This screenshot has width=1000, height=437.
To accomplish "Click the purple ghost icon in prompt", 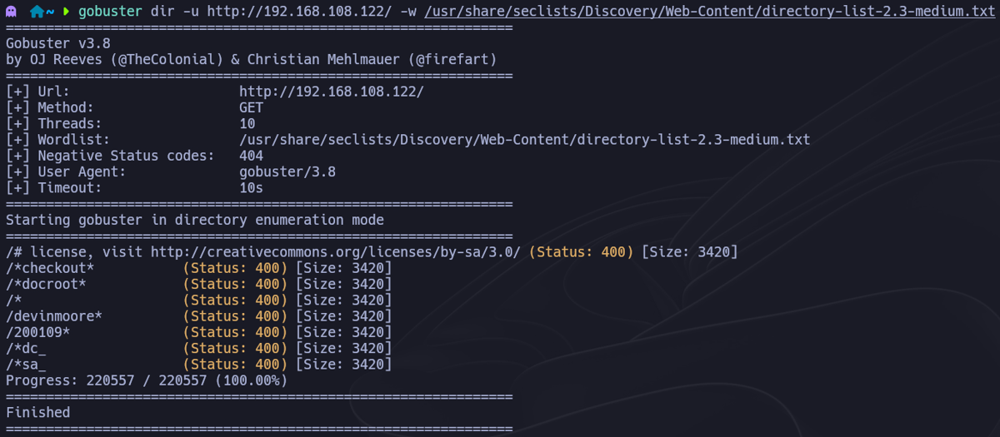I will pos(12,12).
